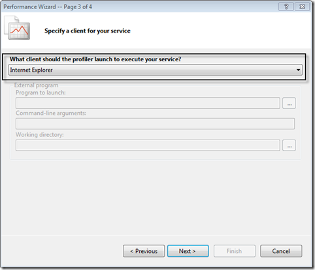Browse for the program to launch
Viewport: 315px width, 270px height.
pyautogui.click(x=289, y=103)
